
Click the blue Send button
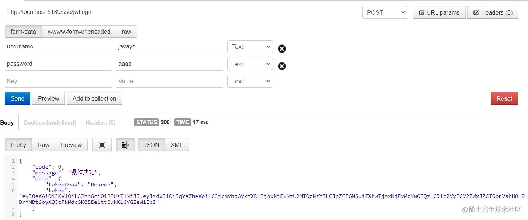pyautogui.click(x=17, y=98)
